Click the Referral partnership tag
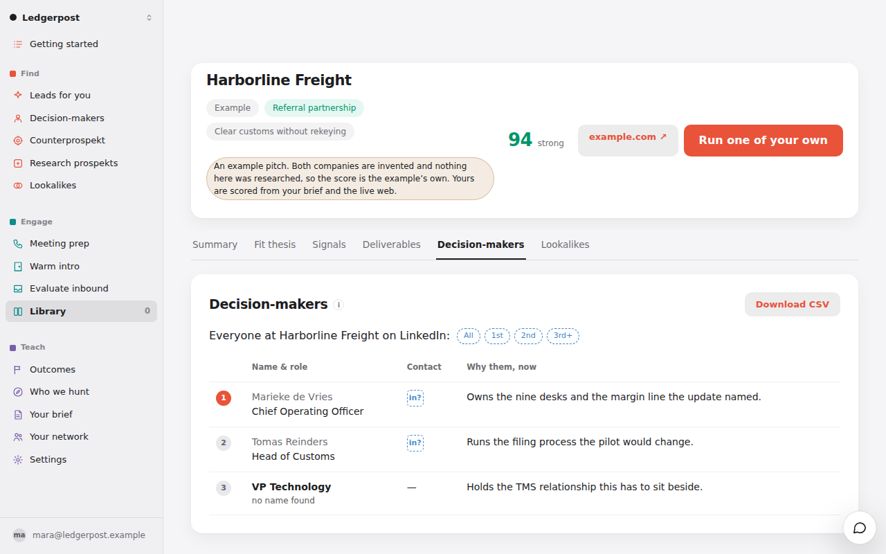This screenshot has width=886, height=554. (x=314, y=108)
